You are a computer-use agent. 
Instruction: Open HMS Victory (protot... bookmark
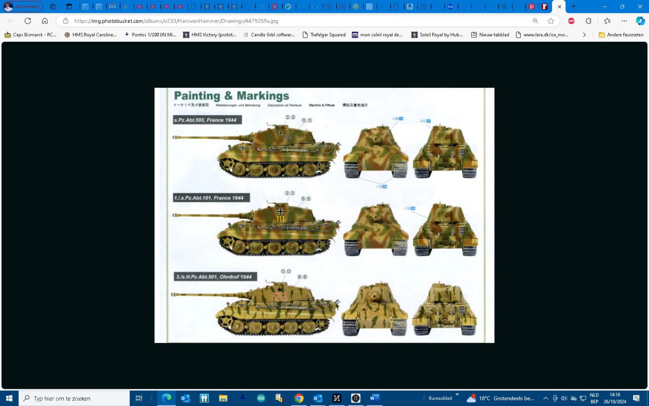pos(209,35)
